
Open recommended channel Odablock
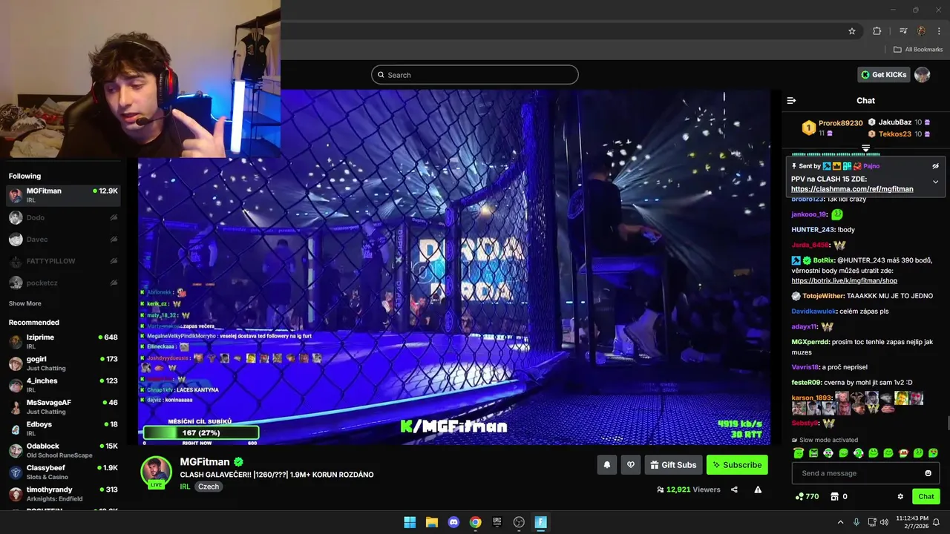pos(63,450)
